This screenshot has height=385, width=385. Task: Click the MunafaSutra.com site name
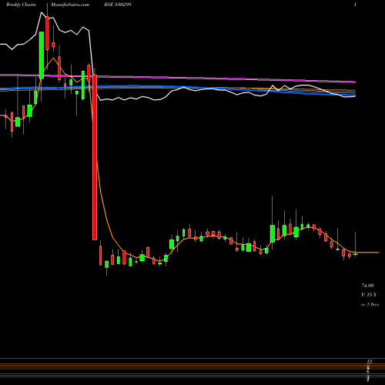tap(70, 5)
